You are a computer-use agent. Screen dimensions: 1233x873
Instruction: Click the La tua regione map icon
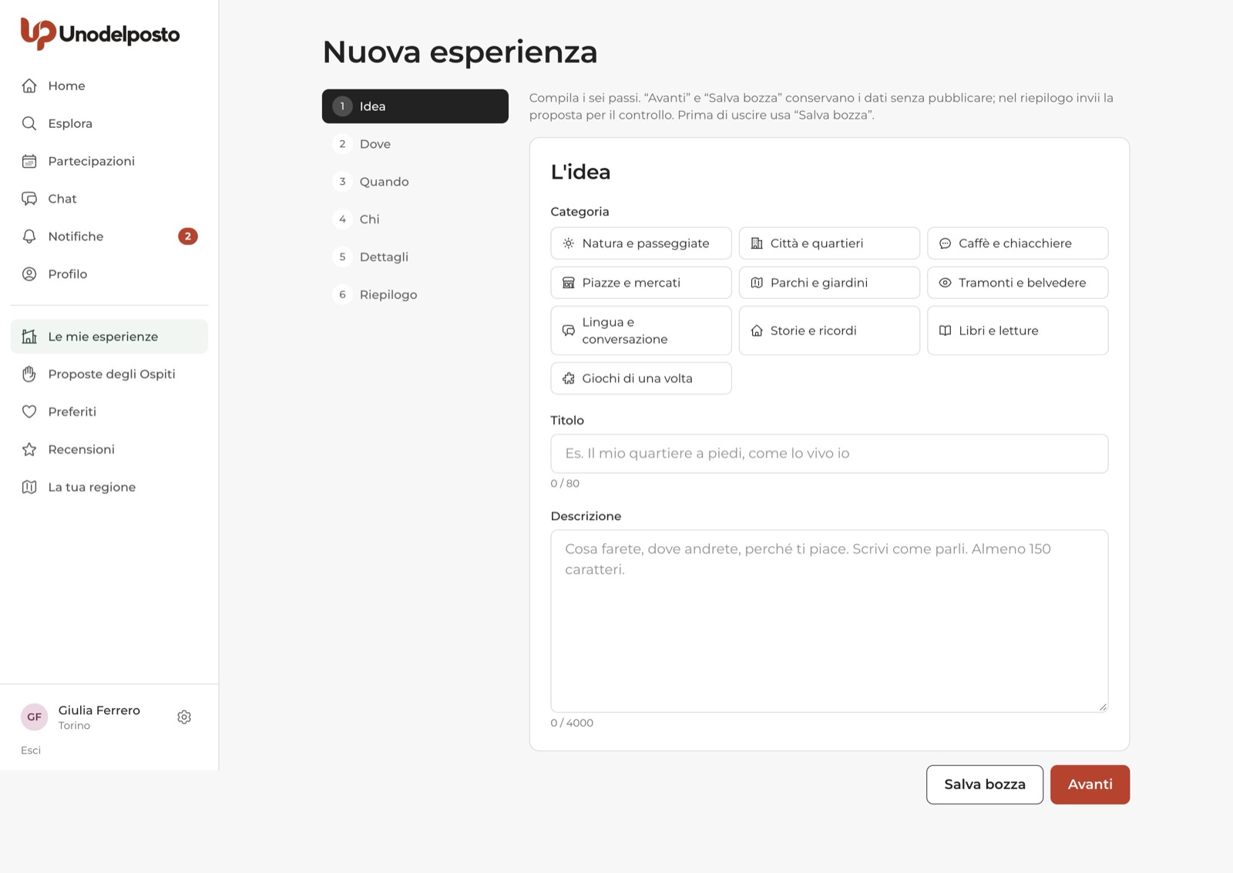tap(29, 488)
